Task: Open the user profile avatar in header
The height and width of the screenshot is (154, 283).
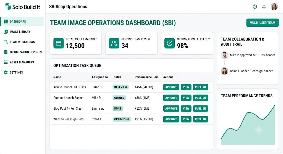Action: (274, 7)
